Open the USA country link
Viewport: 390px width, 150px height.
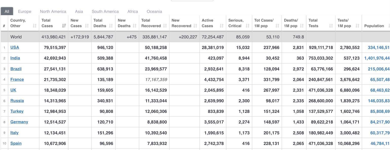tap(15, 47)
